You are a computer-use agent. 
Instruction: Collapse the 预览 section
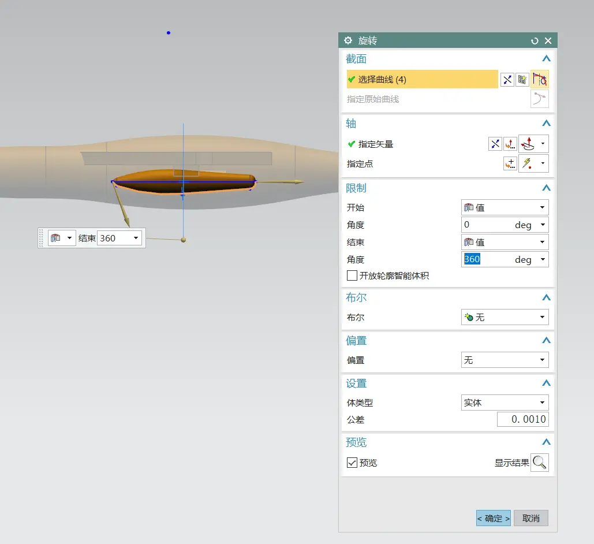click(546, 442)
